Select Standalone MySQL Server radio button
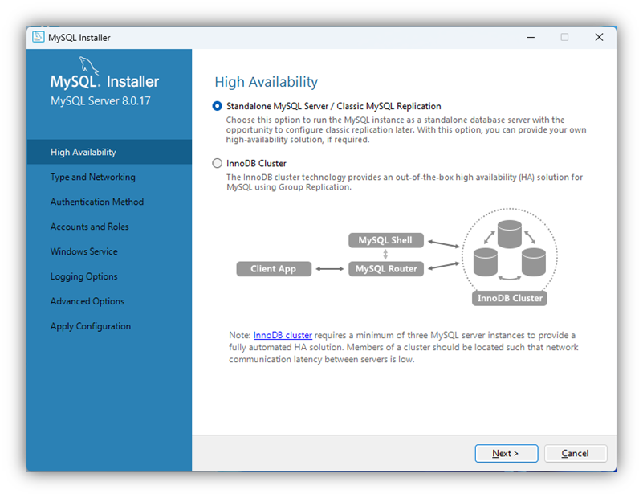The image size is (643, 498). click(217, 106)
